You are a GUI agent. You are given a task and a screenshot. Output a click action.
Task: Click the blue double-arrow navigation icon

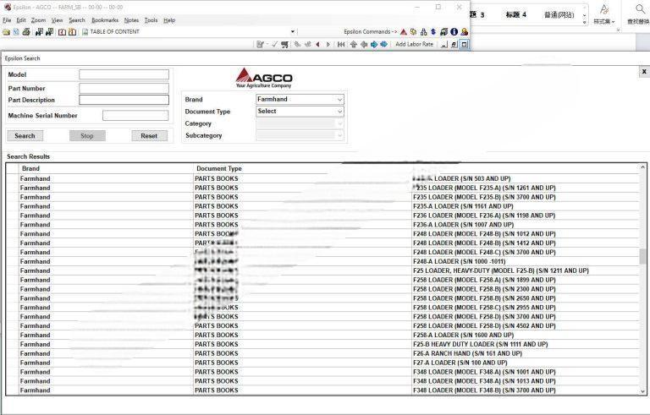pyautogui.click(x=384, y=44)
